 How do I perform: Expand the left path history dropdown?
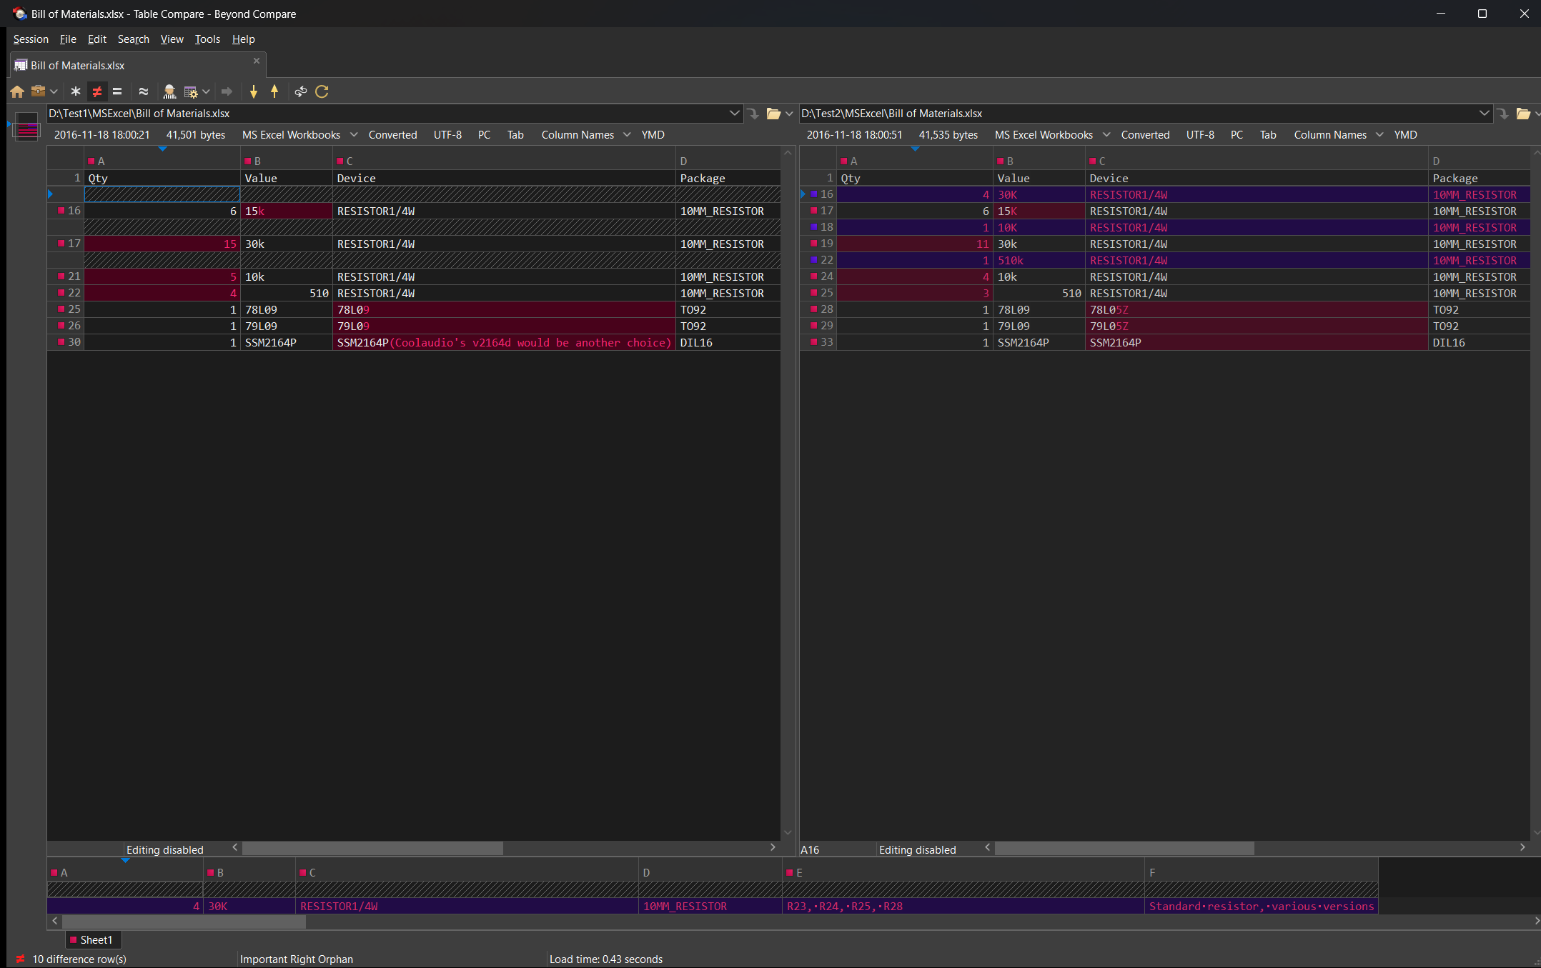[x=734, y=113]
